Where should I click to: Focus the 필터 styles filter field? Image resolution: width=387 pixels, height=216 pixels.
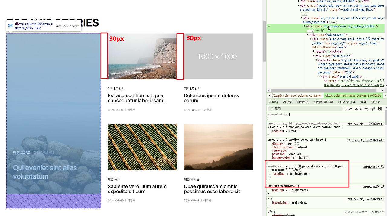(x=306, y=109)
